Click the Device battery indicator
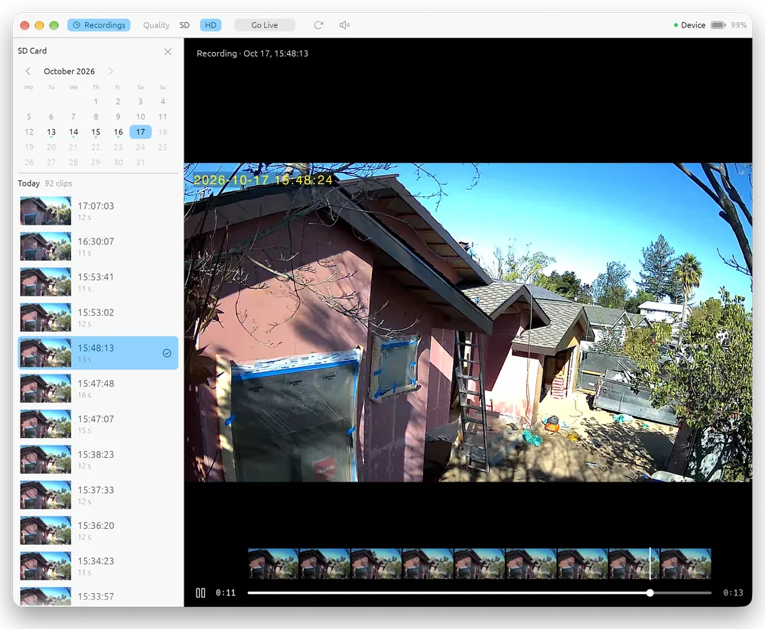765x629 pixels. pyautogui.click(x=718, y=25)
